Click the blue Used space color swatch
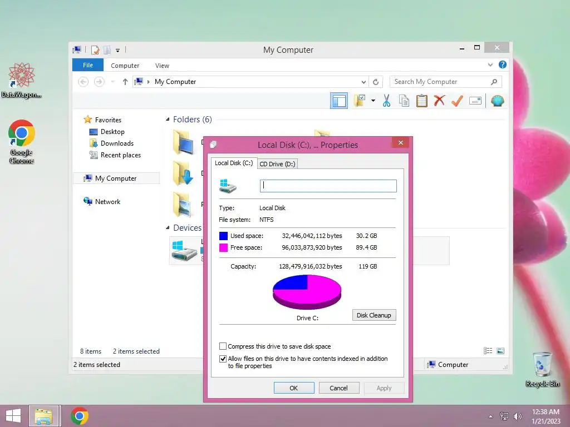The width and height of the screenshot is (570, 427). pyautogui.click(x=224, y=236)
